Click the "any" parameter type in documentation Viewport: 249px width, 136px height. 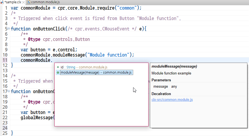(x=174, y=87)
